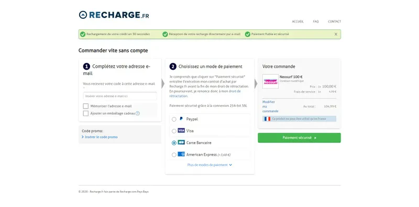Click the Neosurf product thumbnail
The width and height of the screenshot is (419, 207).
(x=270, y=81)
